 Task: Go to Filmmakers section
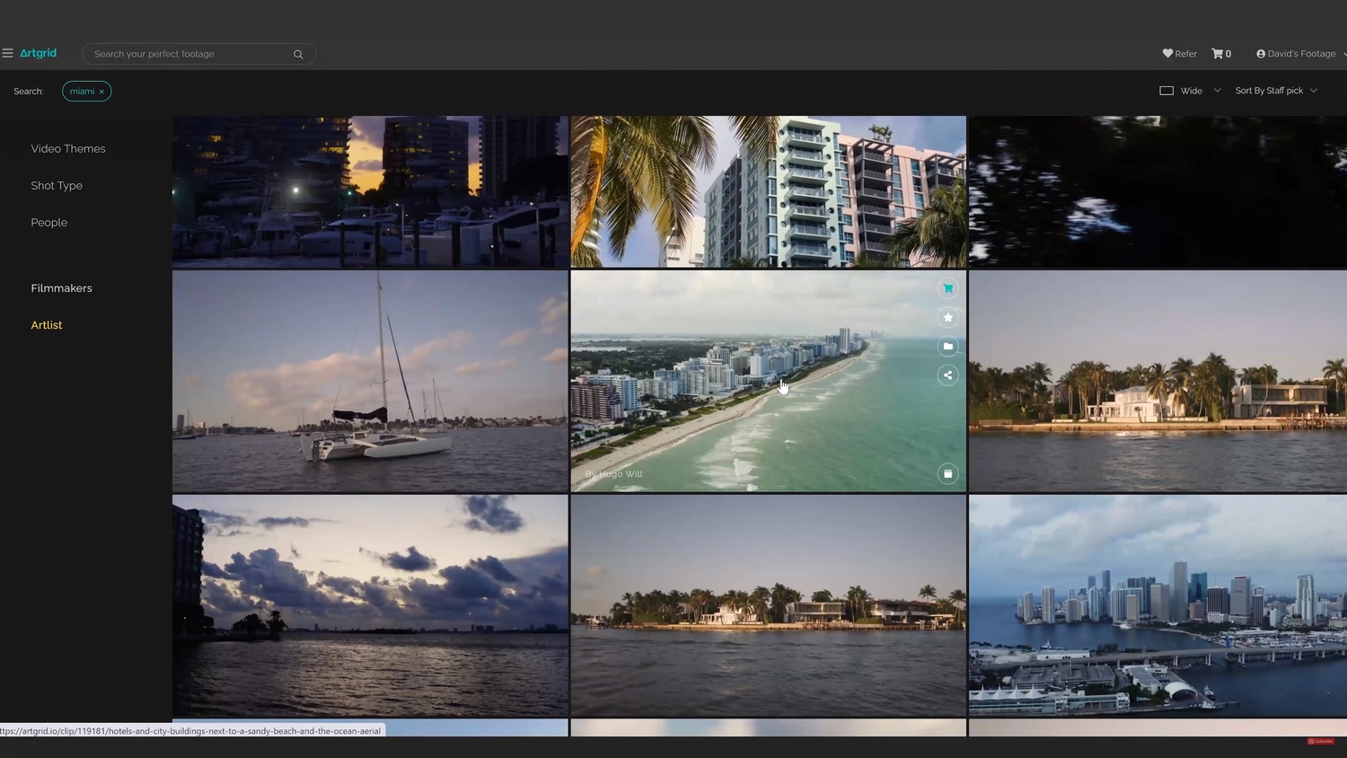coord(61,288)
